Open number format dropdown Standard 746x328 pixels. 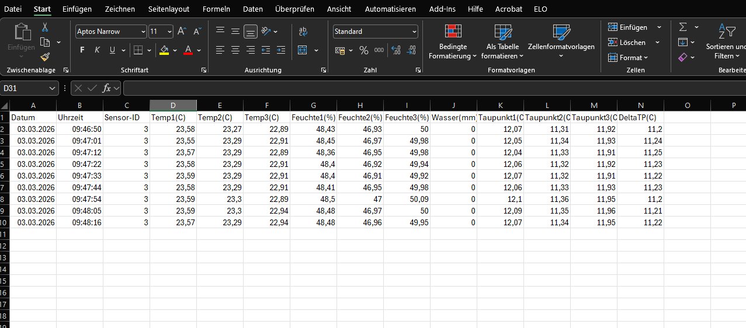tap(414, 32)
